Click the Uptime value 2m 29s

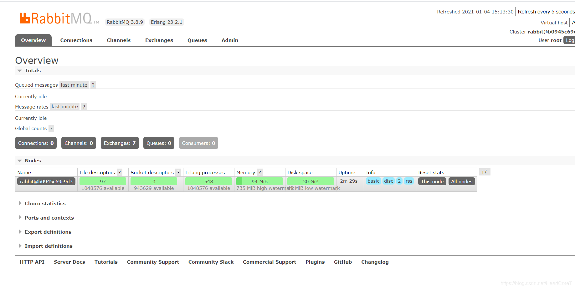[349, 181]
